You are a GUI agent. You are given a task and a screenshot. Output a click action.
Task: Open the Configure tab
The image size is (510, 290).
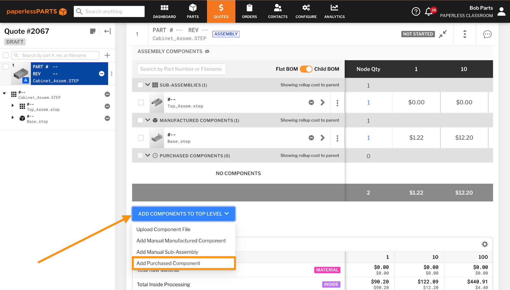306,11
